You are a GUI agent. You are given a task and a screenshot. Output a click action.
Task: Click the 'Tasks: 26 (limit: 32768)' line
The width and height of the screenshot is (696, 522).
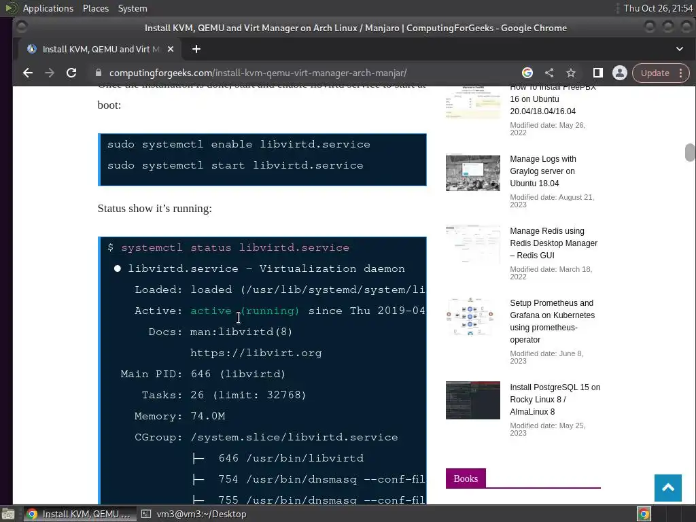pos(224,395)
